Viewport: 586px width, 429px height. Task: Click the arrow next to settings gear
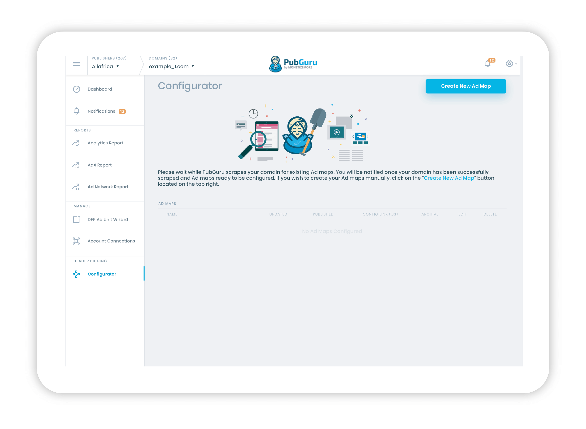pyautogui.click(x=516, y=64)
